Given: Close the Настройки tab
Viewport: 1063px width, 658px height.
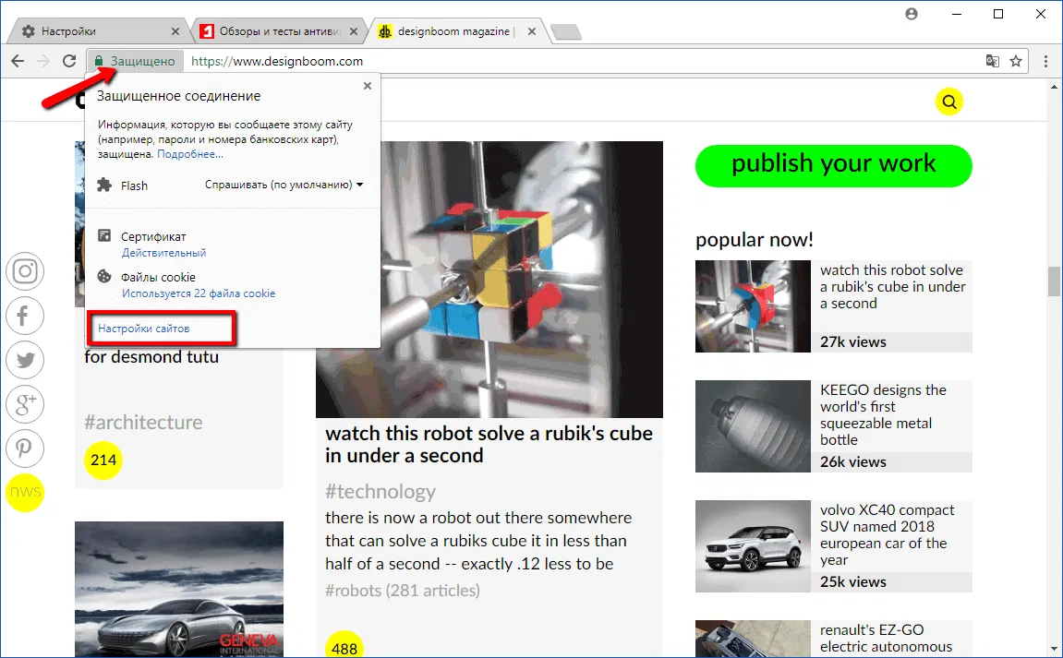Looking at the screenshot, I should point(175,31).
